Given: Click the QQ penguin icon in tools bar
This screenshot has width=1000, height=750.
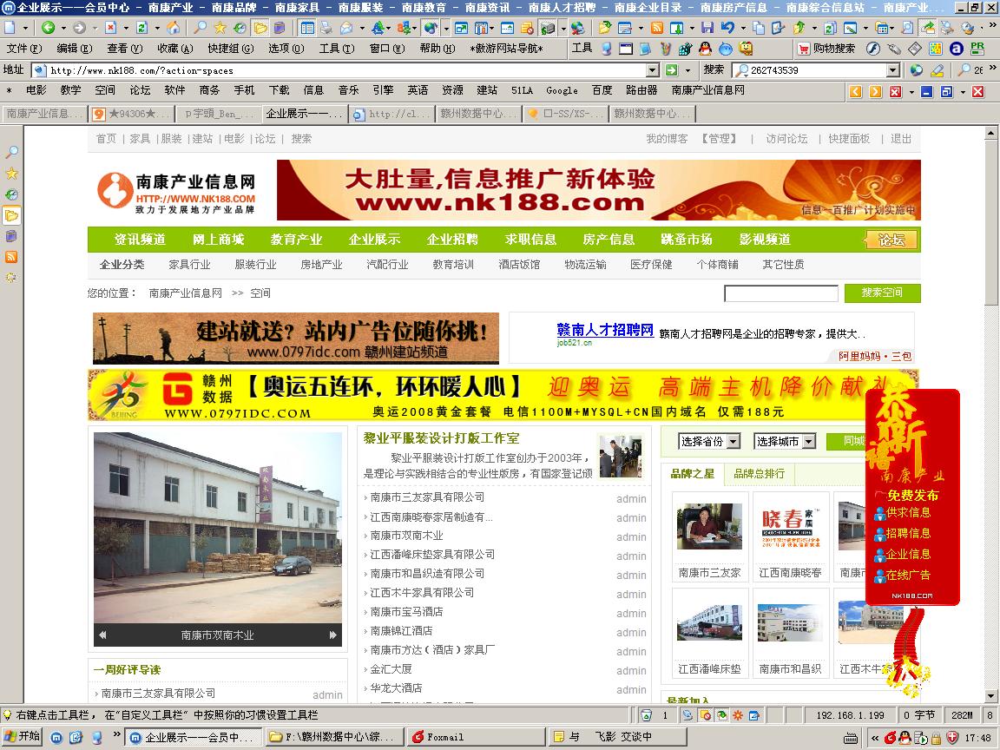Looking at the screenshot, I should pos(704,49).
